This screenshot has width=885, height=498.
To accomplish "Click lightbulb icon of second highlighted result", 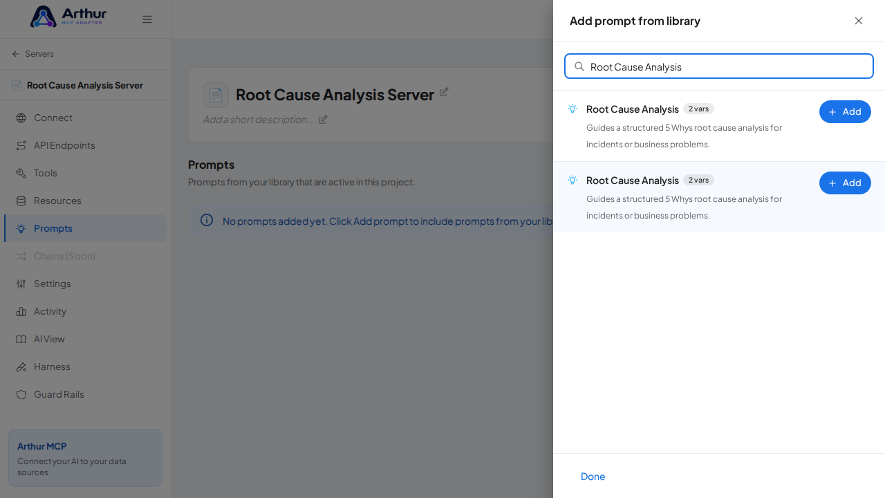I will click(572, 180).
